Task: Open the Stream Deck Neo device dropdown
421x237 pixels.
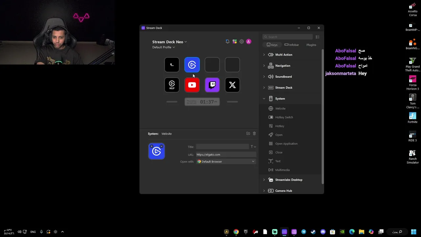Action: click(169, 42)
